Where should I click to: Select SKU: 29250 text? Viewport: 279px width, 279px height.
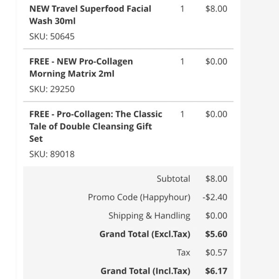point(52,89)
